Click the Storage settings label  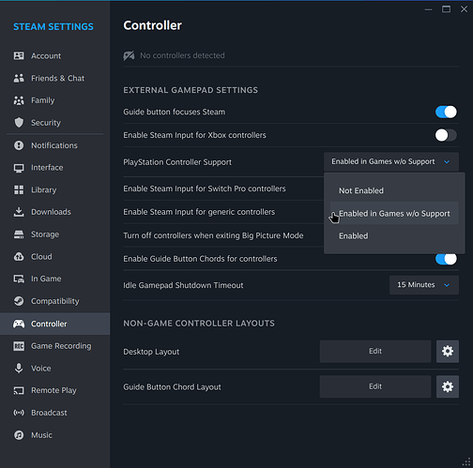[45, 234]
